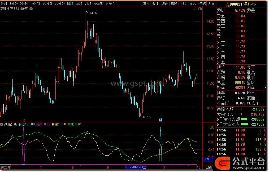Click the 返回 back button
Viewport: 269px width, 172px height.
(x=211, y=3)
